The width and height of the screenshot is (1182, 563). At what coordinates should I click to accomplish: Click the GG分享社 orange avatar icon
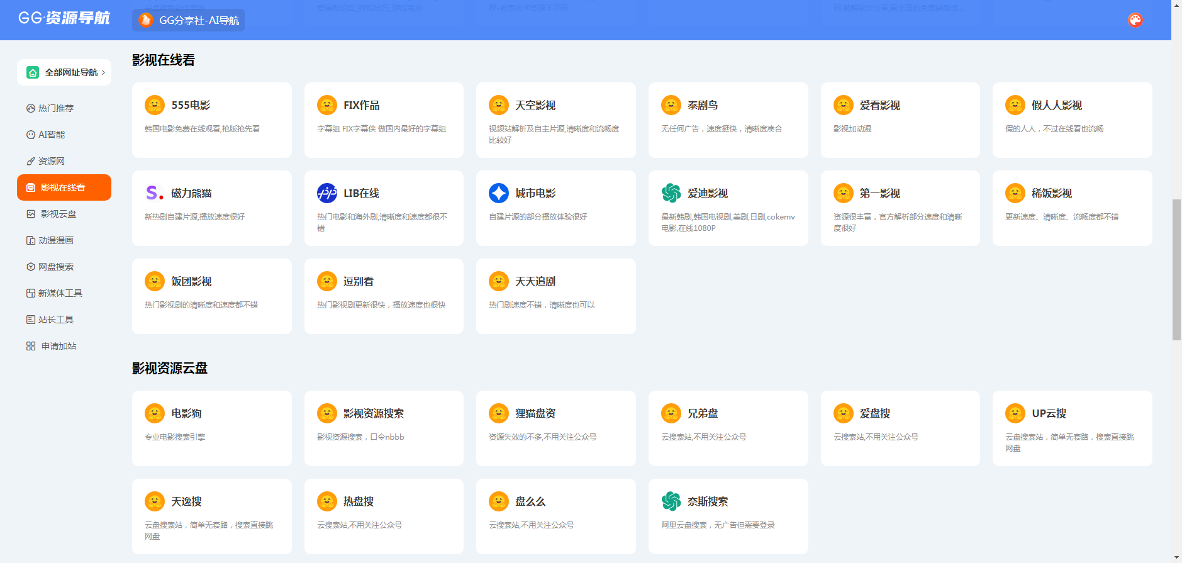(x=146, y=20)
